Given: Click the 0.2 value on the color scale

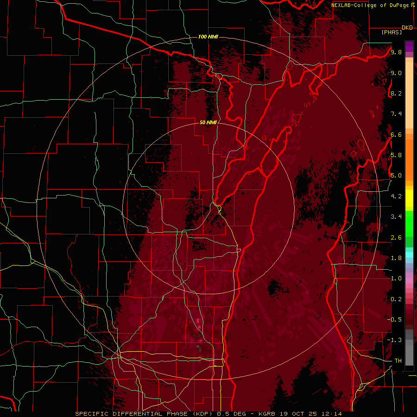Looking at the screenshot, I should pyautogui.click(x=396, y=299).
